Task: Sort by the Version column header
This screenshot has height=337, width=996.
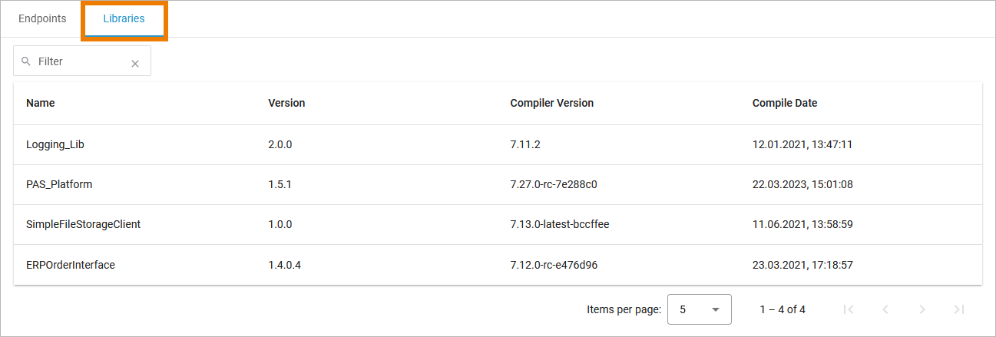Action: point(286,103)
